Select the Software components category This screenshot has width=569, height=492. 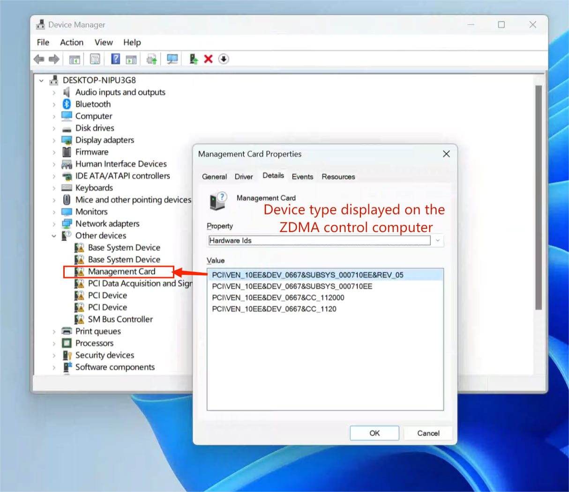click(115, 367)
